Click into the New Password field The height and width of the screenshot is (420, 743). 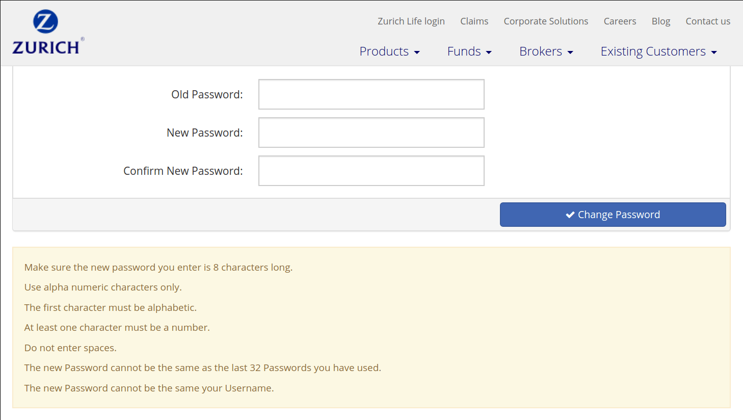[x=371, y=133]
